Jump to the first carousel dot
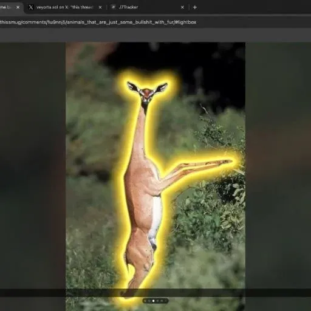 pos(145,301)
